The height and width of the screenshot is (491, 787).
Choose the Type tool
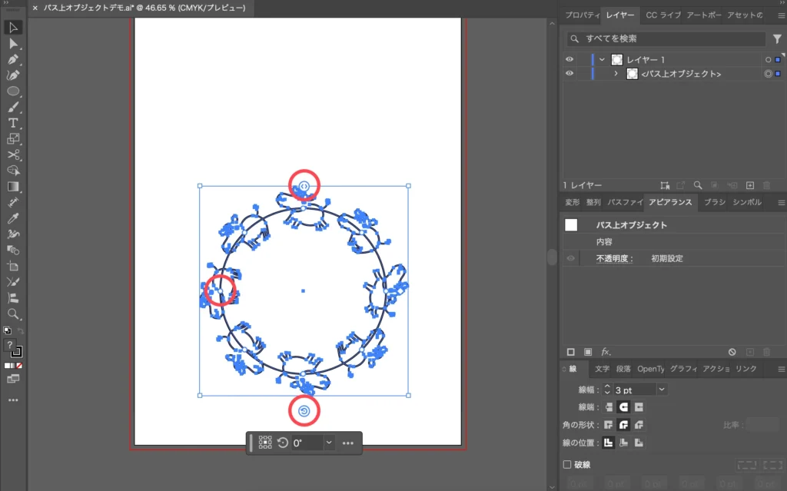pyautogui.click(x=13, y=123)
